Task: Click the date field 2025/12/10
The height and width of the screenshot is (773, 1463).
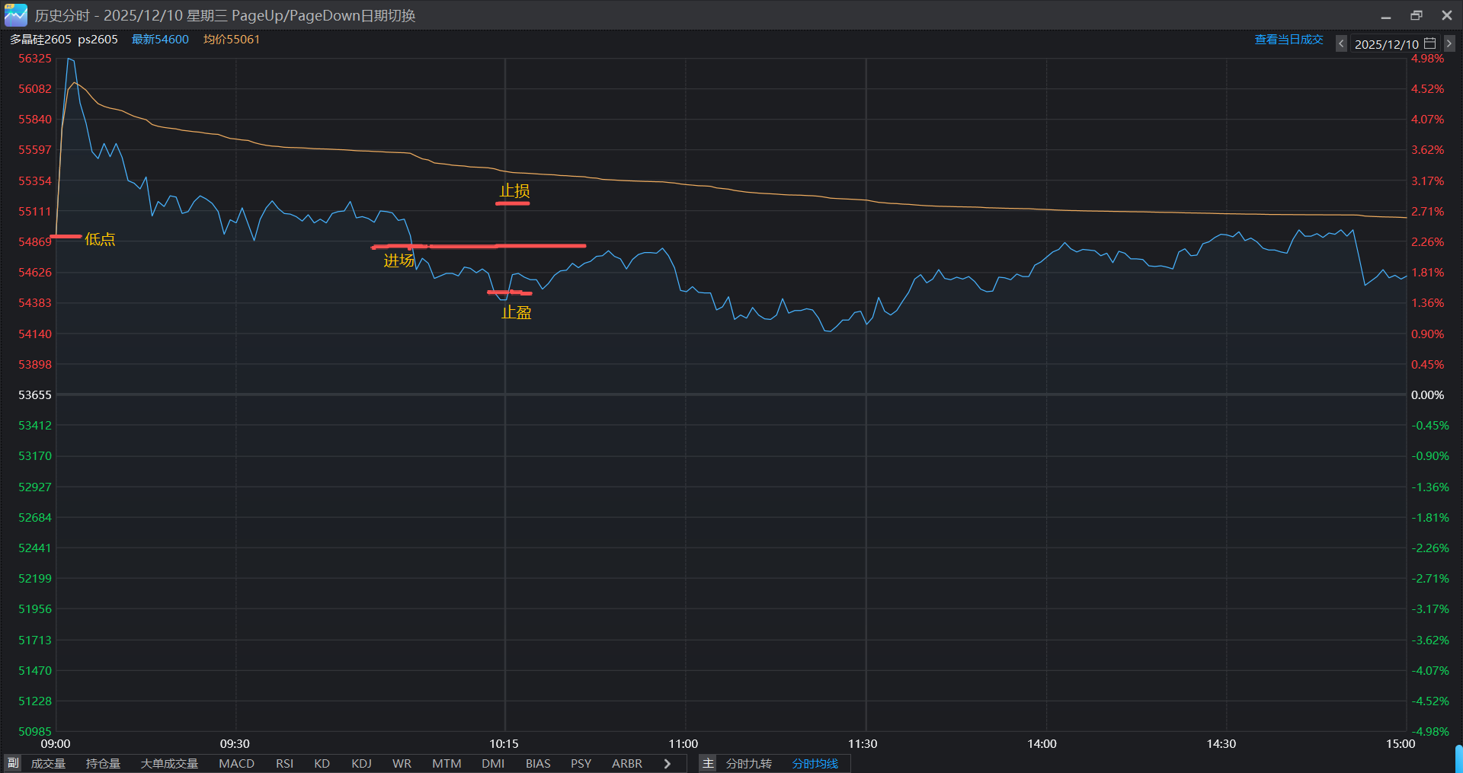Action: click(1386, 44)
